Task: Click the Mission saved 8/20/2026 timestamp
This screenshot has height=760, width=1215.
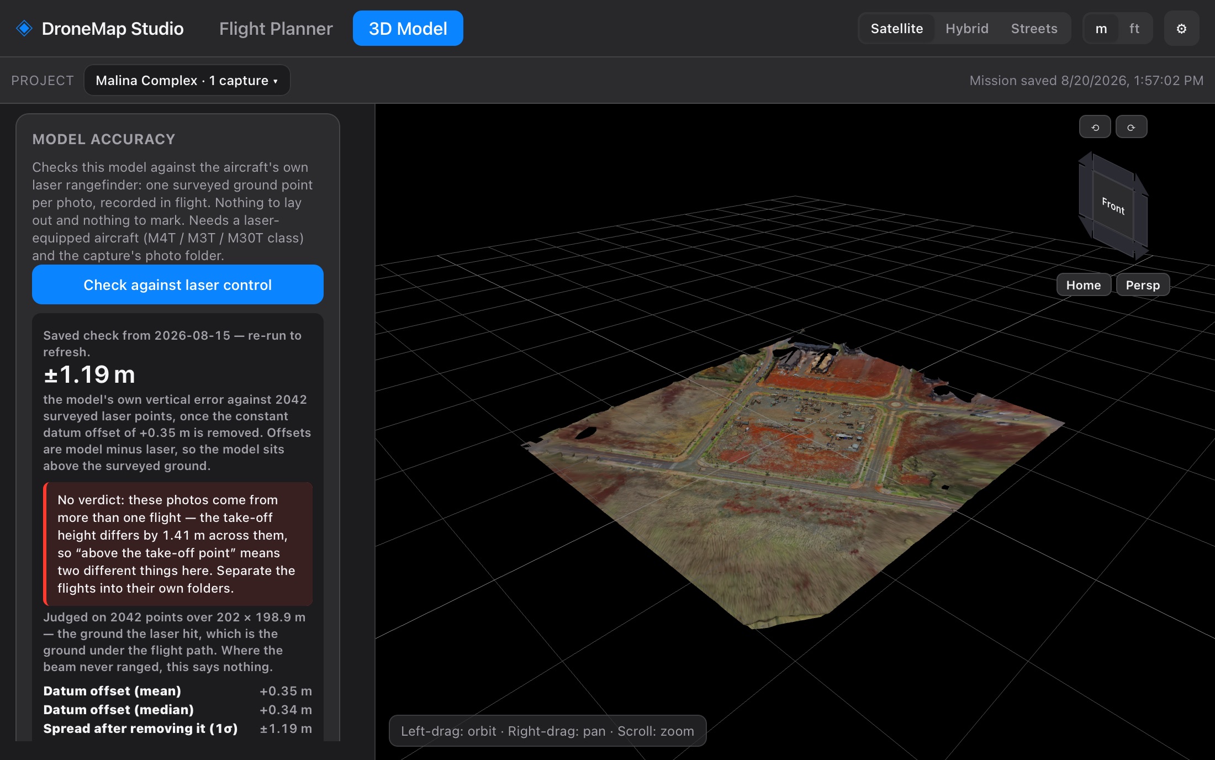Action: pyautogui.click(x=1086, y=81)
